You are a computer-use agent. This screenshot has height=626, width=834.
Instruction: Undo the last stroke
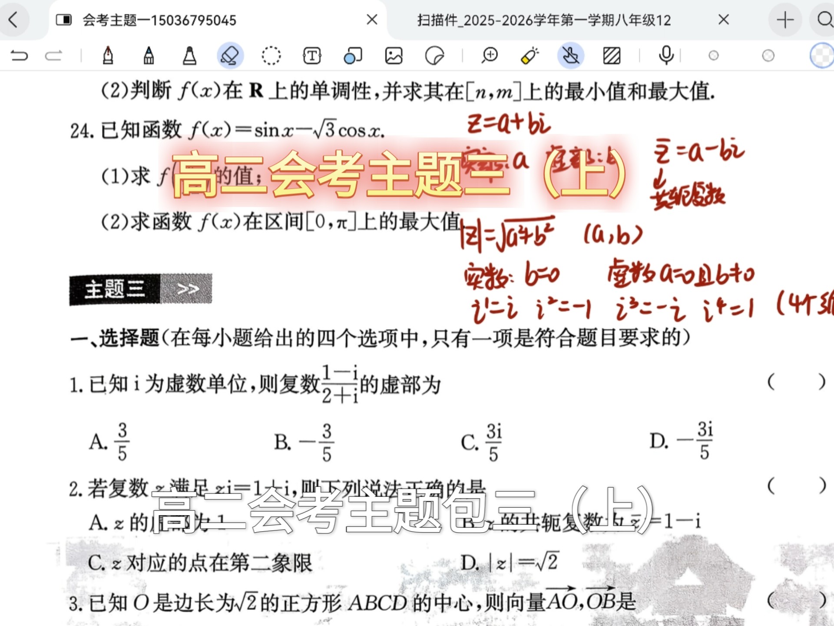point(20,56)
